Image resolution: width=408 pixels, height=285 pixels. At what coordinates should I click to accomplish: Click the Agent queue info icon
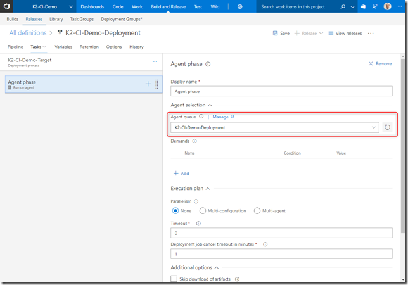(201, 117)
